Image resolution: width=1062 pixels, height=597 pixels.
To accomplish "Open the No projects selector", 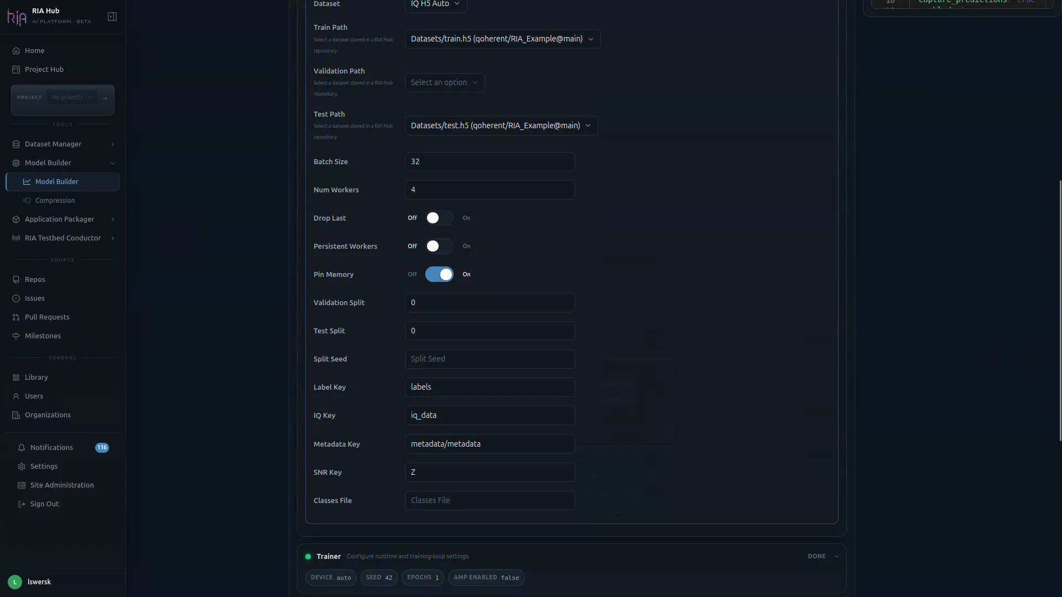I will coord(72,97).
